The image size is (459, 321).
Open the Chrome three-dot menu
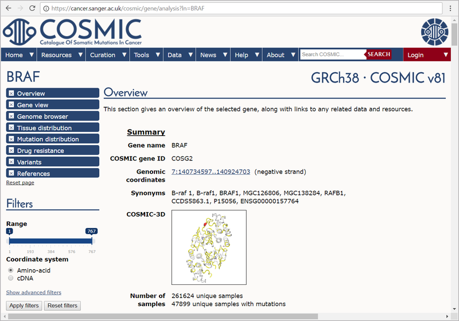pos(450,9)
